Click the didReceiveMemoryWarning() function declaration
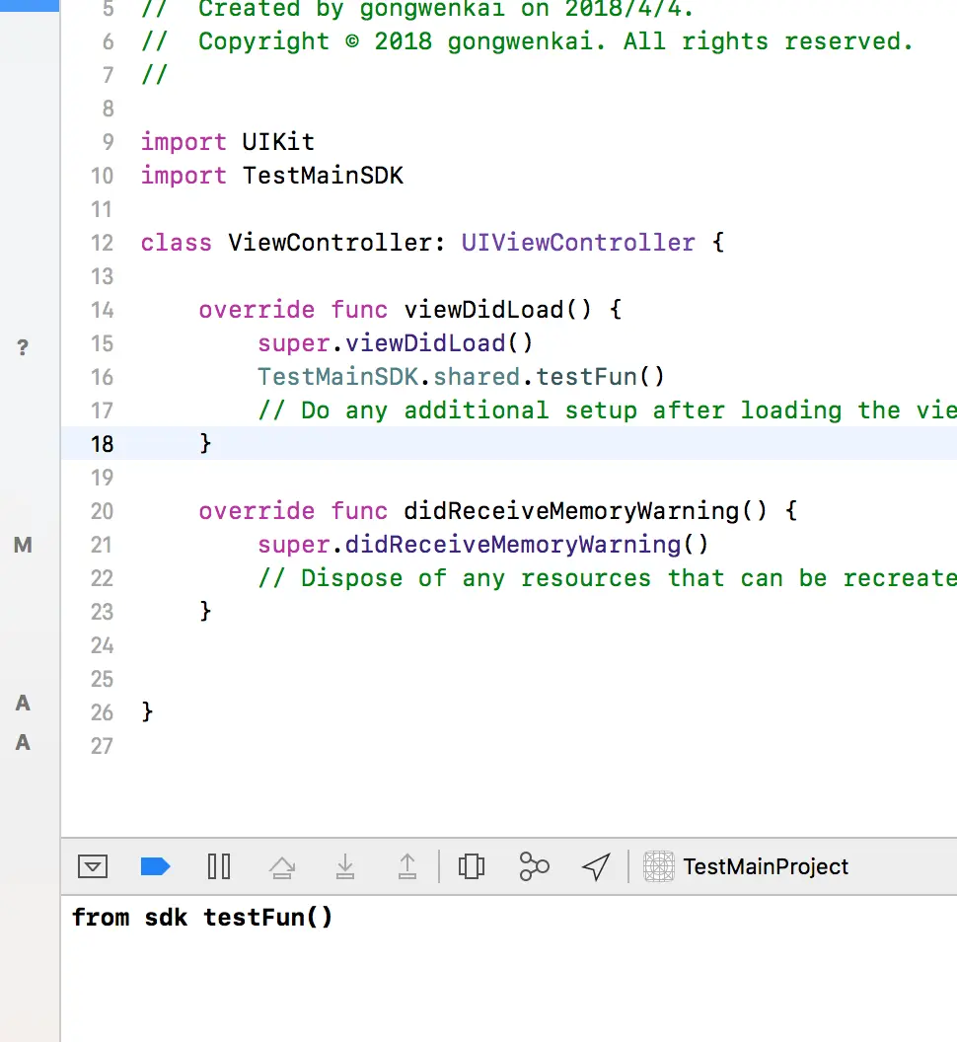The height and width of the screenshot is (1042, 957). tap(585, 511)
